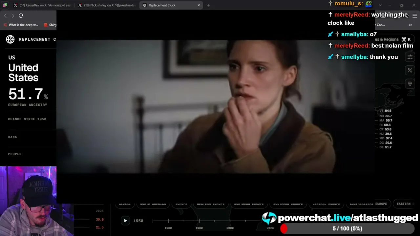Open the filter sliders settings icon
The image size is (420, 236).
coord(410,57)
